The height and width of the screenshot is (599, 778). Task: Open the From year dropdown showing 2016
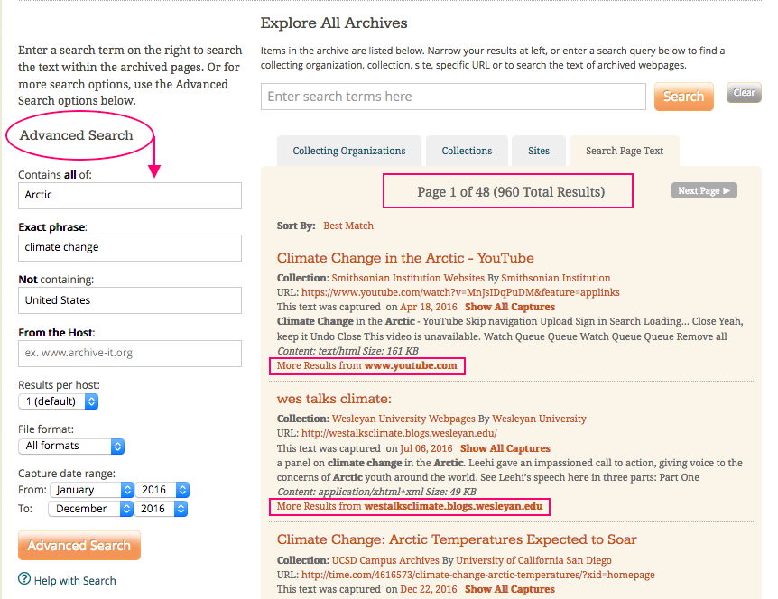click(162, 490)
